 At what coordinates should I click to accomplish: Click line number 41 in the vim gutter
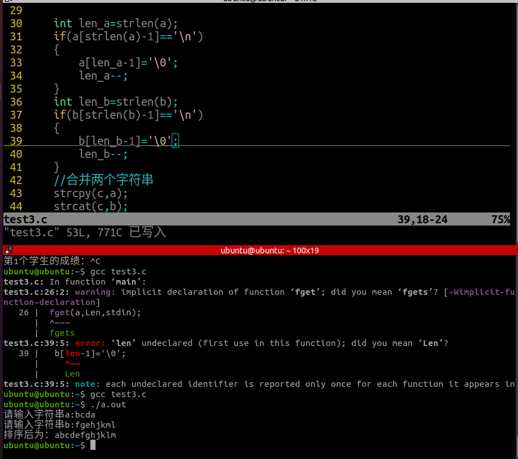click(x=16, y=168)
